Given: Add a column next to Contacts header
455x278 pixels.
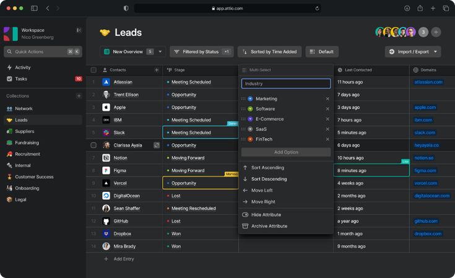Looking at the screenshot, I should point(157,70).
